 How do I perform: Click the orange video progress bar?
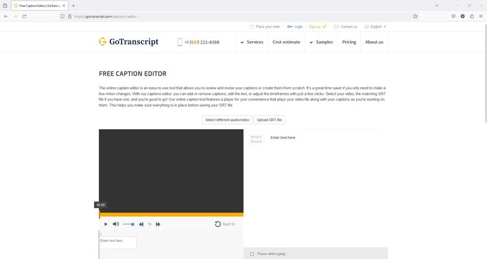click(171, 214)
